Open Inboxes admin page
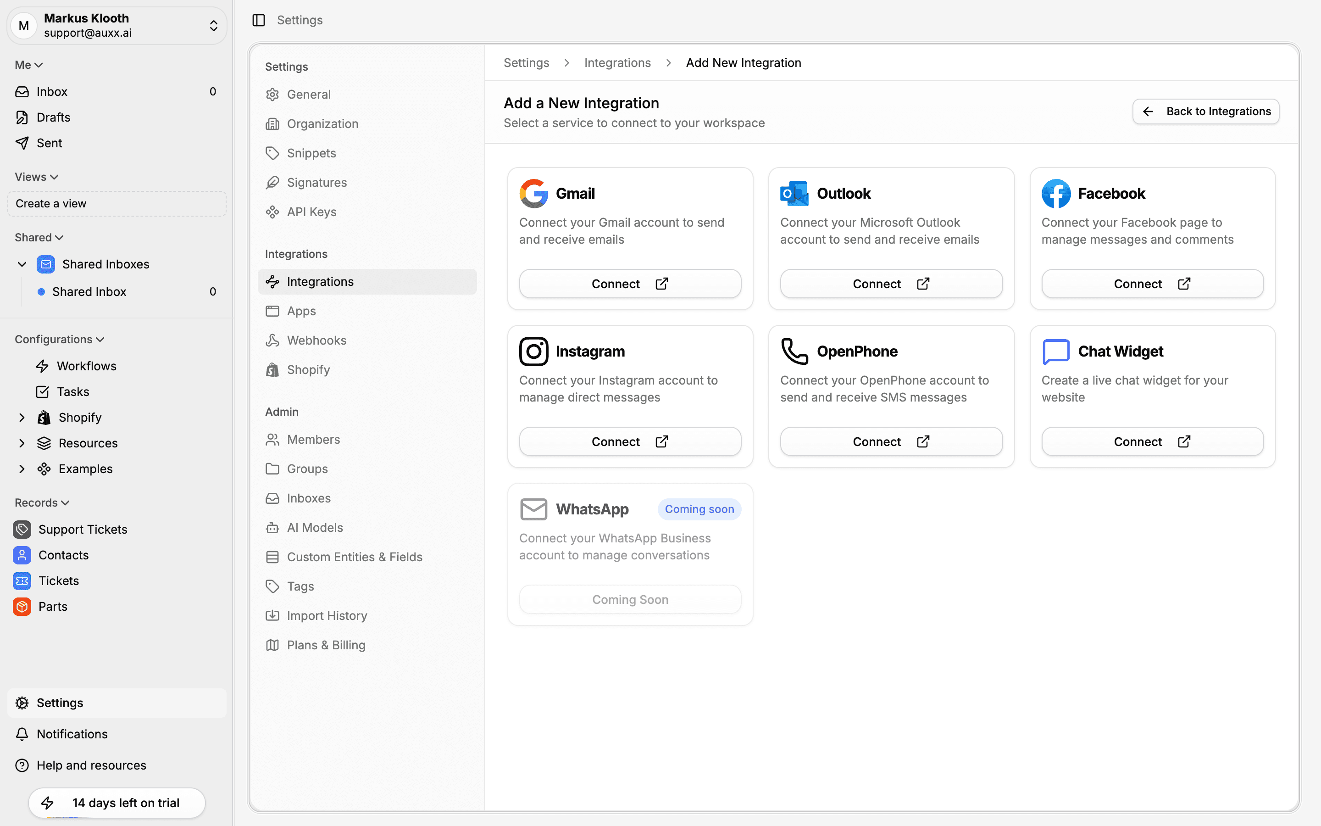The height and width of the screenshot is (826, 1321). (x=367, y=499)
